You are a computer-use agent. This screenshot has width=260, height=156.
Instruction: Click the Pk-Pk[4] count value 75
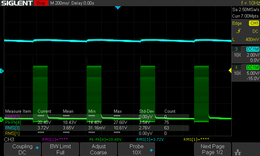coord(166,122)
